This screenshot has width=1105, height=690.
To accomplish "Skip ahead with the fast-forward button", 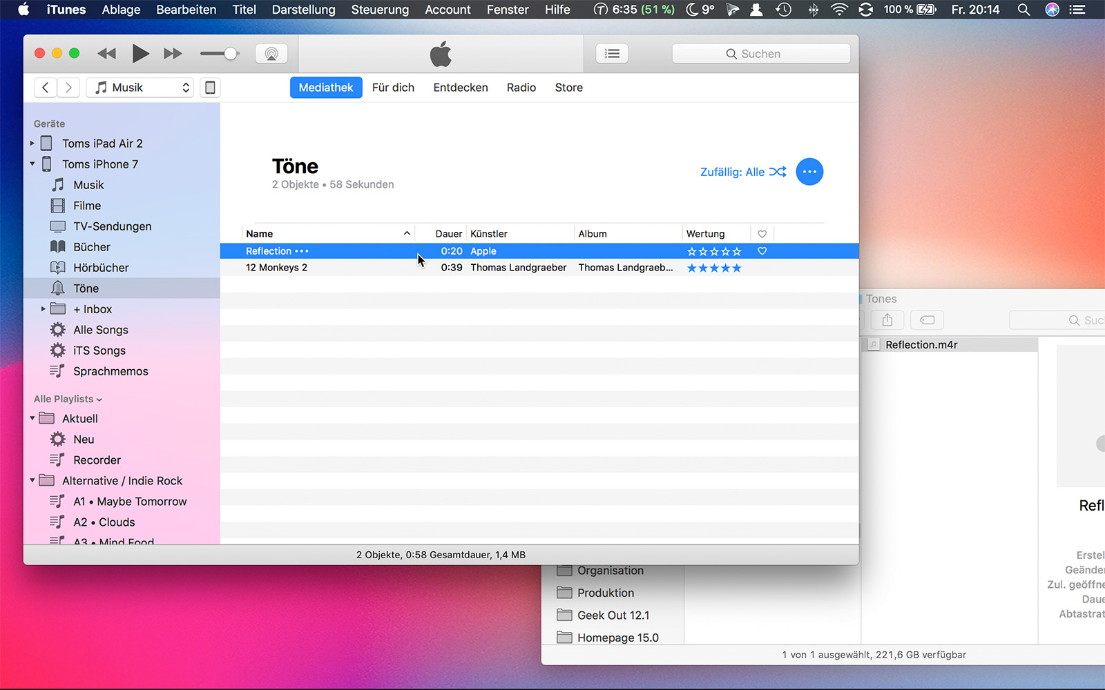I will pyautogui.click(x=173, y=53).
